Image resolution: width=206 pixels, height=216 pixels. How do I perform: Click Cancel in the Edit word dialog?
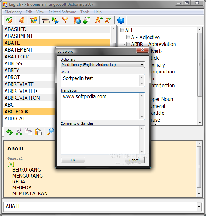(x=134, y=160)
